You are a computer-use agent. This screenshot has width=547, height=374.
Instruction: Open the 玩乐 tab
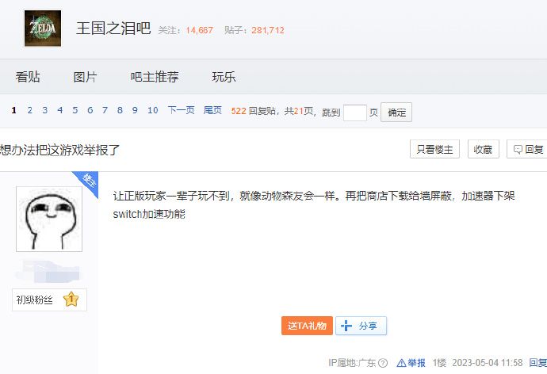click(224, 77)
